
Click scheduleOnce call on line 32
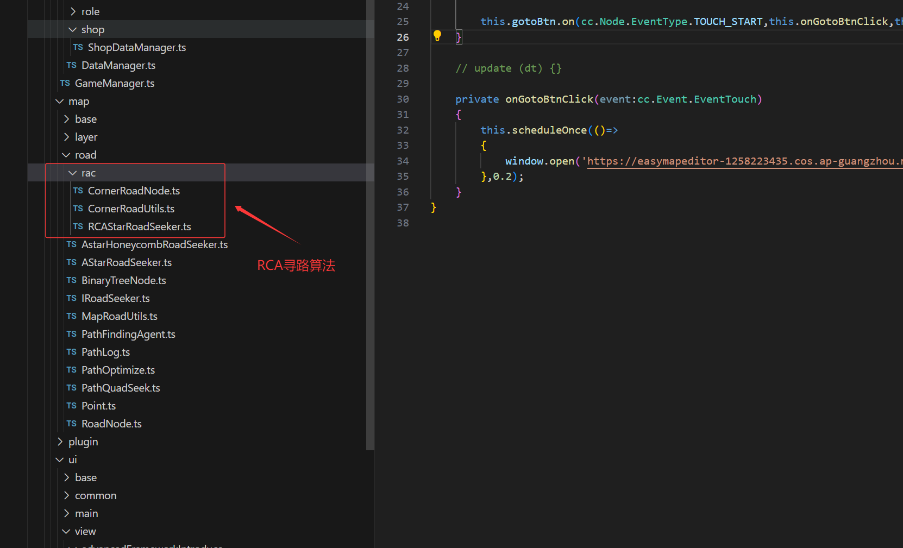click(x=549, y=130)
